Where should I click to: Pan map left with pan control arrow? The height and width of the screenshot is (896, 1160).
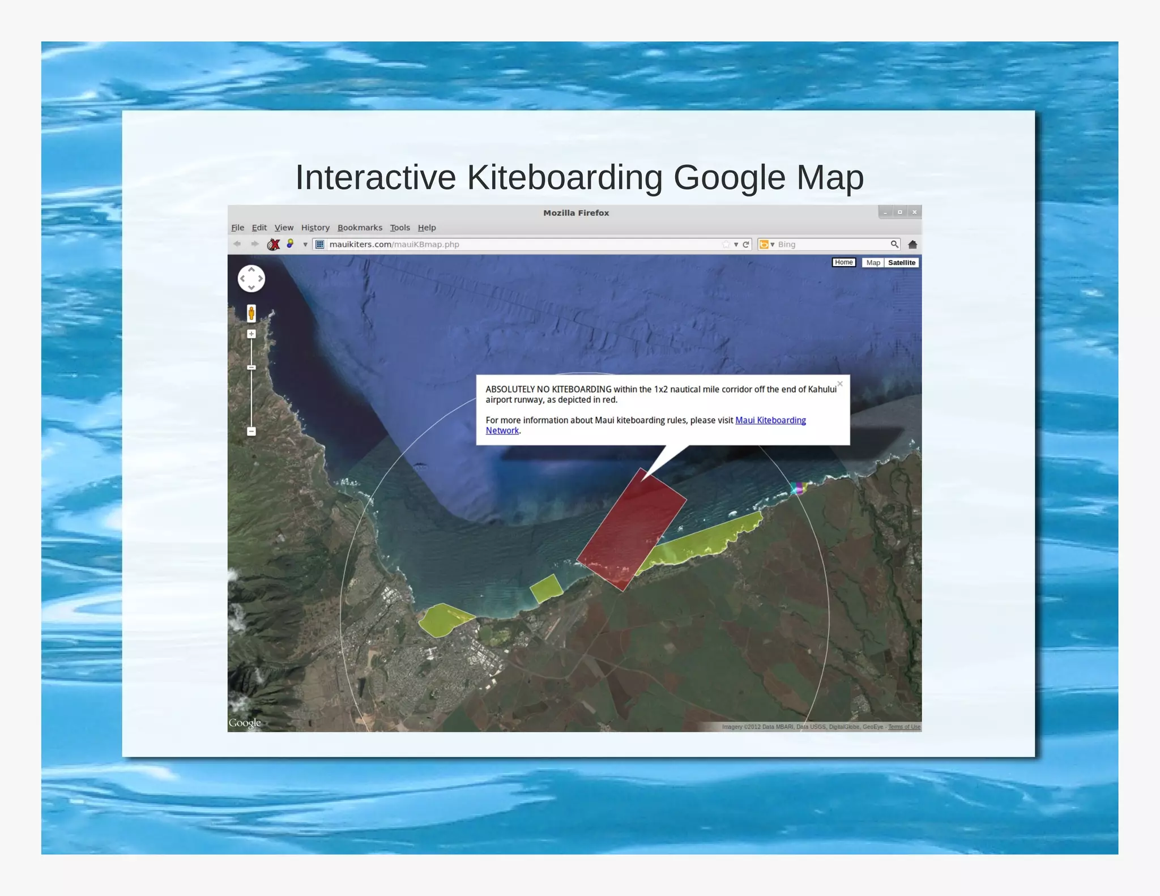point(242,279)
